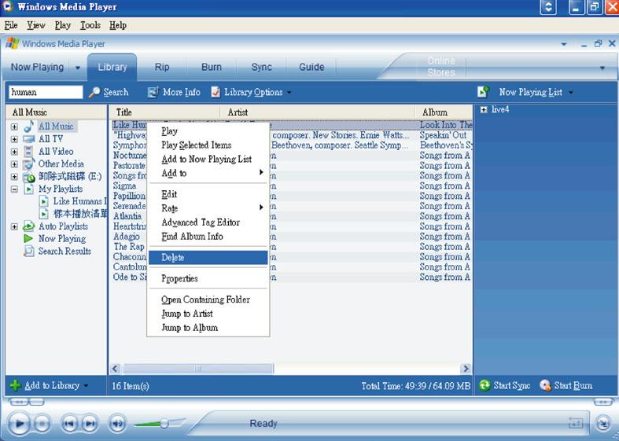Open the Now Playing tab dropdown arrow
619x441 pixels.
(78, 68)
